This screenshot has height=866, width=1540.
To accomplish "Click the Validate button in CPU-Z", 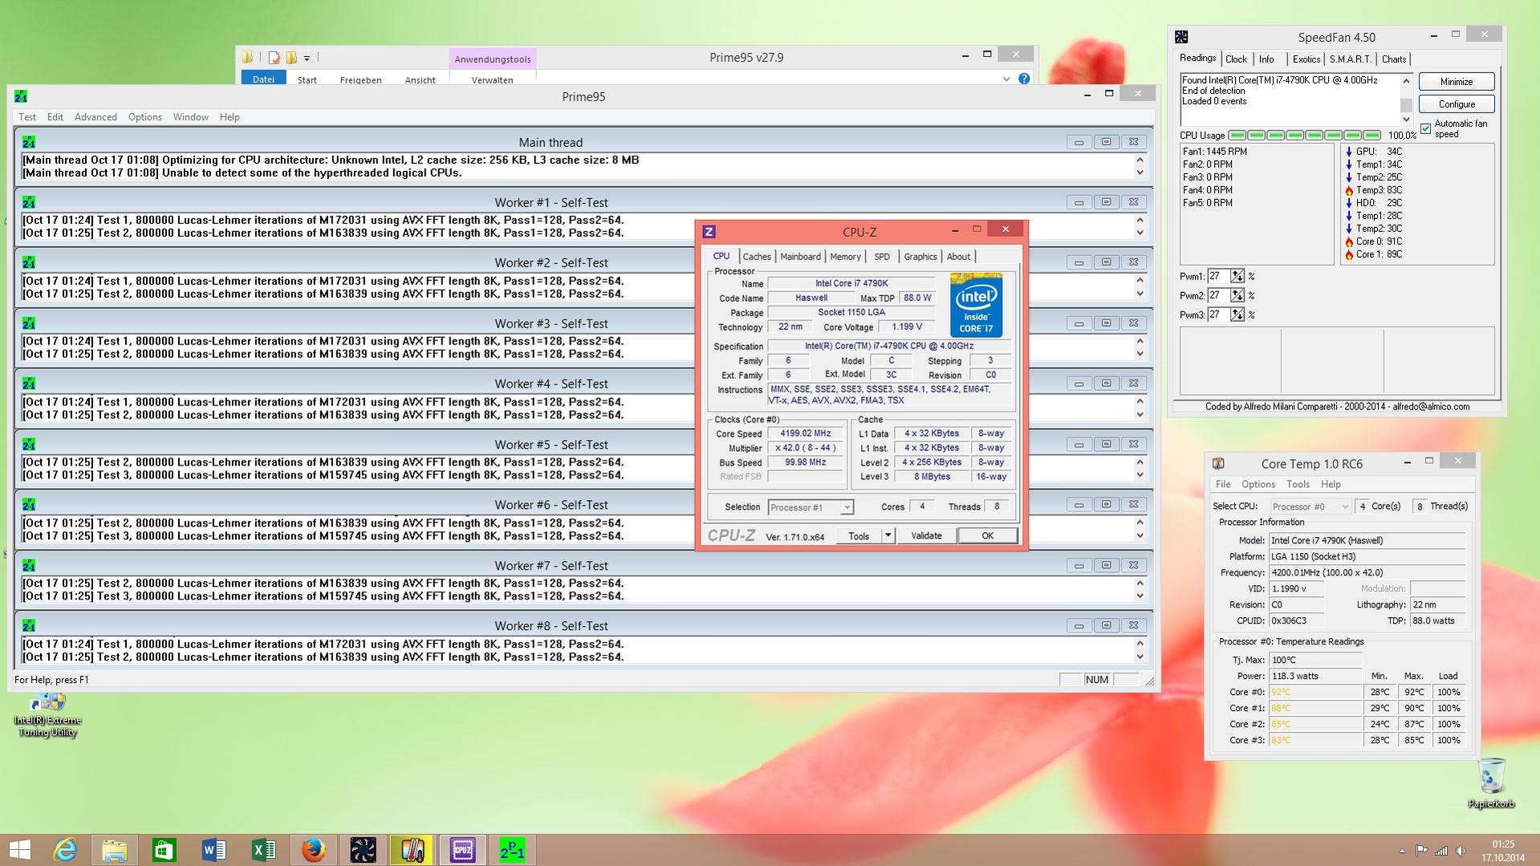I will tap(926, 535).
